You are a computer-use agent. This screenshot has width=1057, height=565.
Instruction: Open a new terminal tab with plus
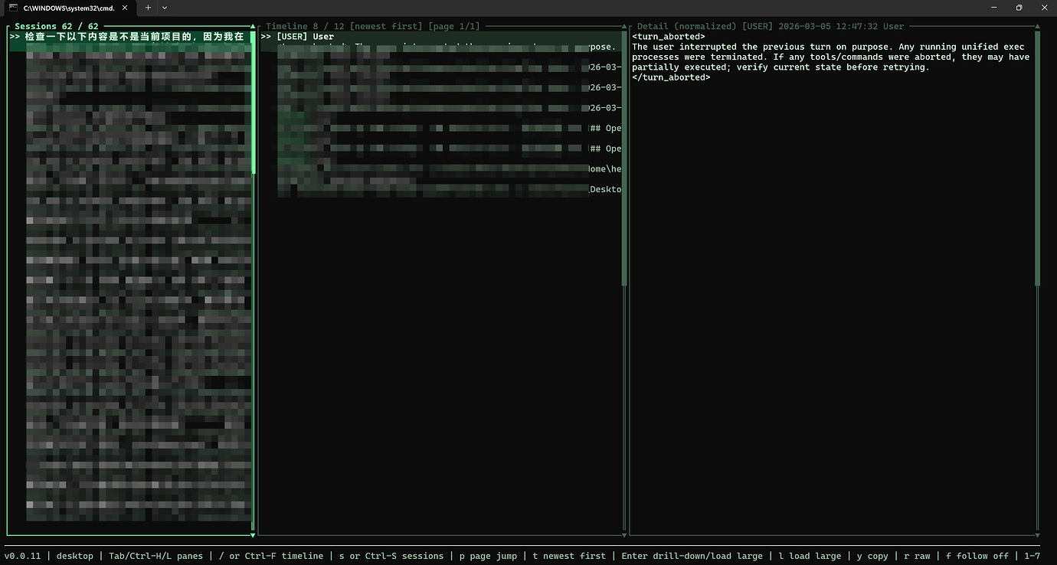[149, 8]
